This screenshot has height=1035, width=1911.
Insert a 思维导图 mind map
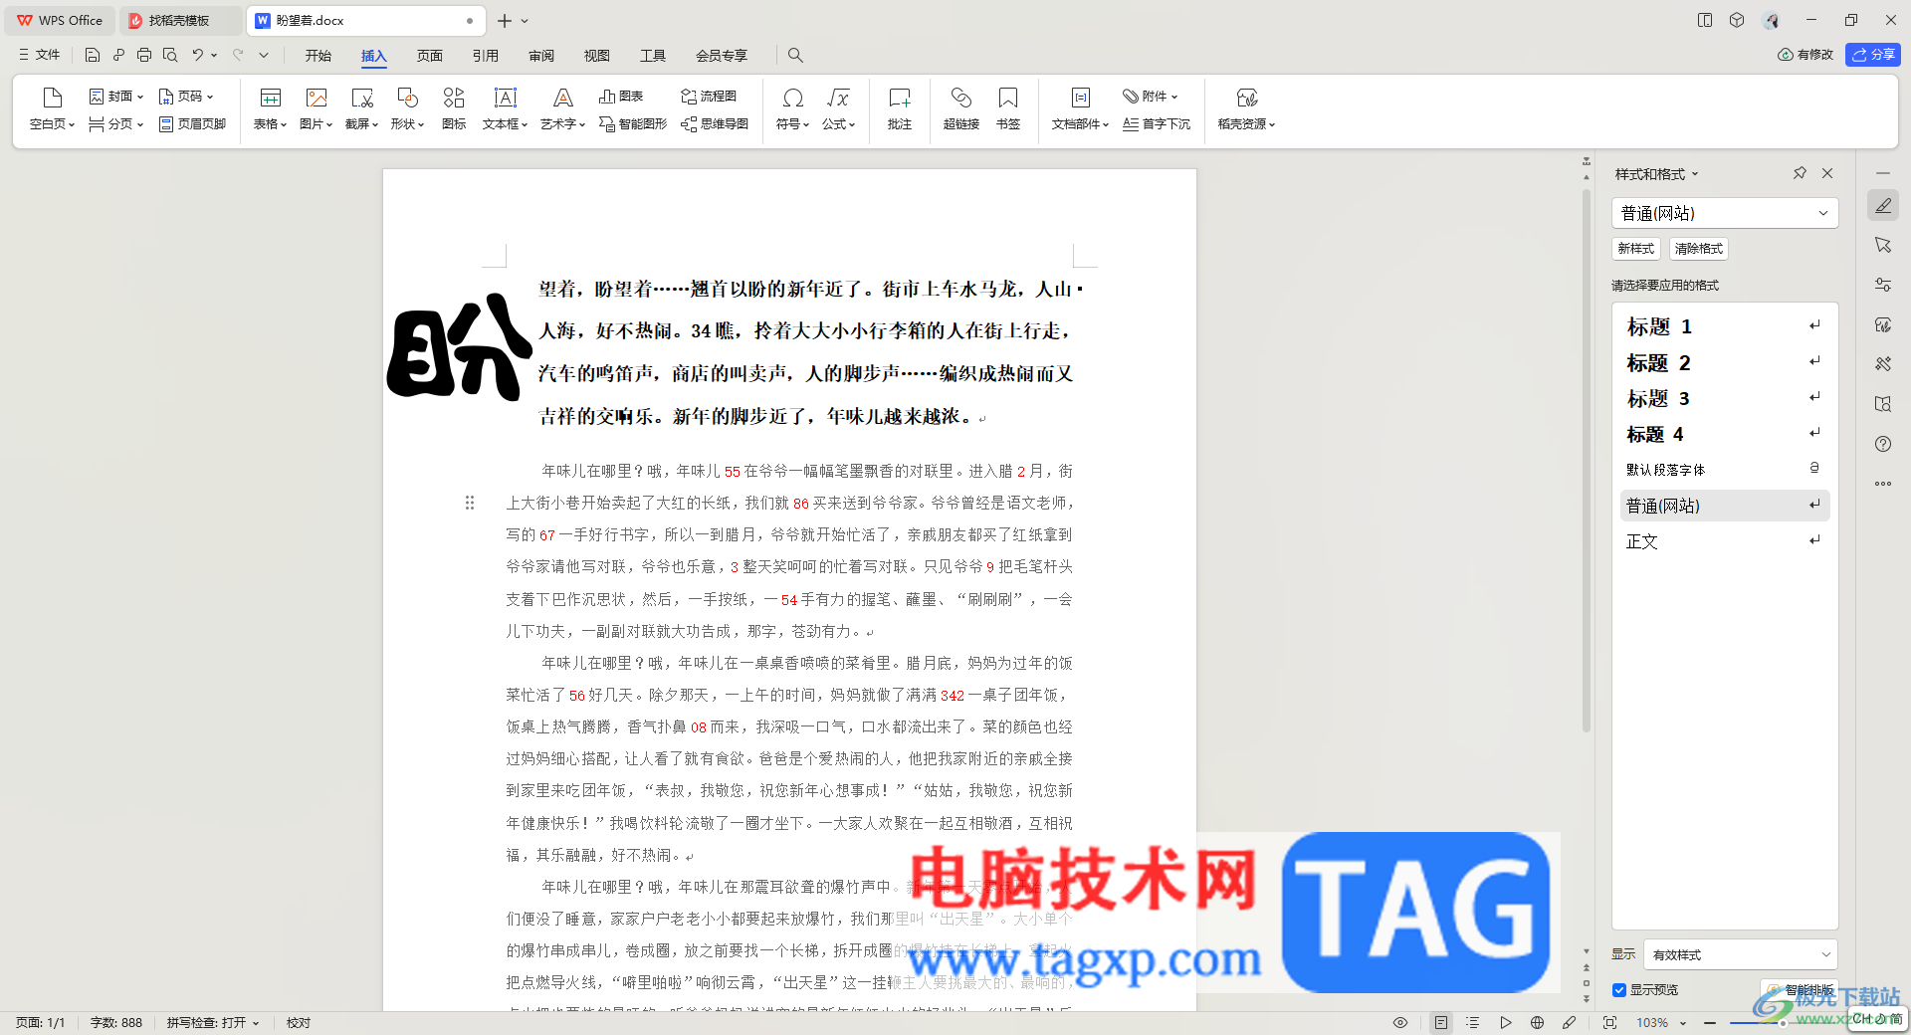pos(715,124)
